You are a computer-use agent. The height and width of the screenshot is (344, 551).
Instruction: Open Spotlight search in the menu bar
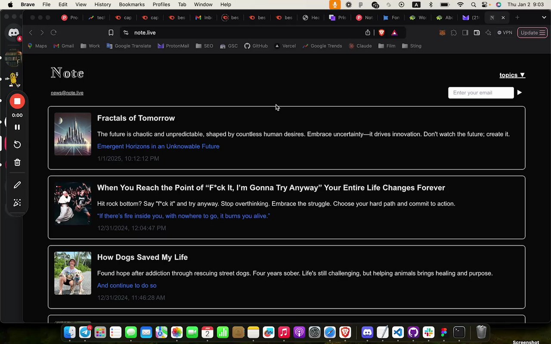click(474, 5)
